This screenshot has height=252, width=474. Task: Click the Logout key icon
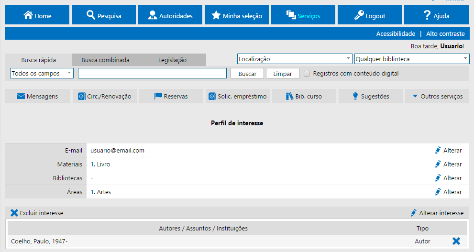(x=359, y=15)
